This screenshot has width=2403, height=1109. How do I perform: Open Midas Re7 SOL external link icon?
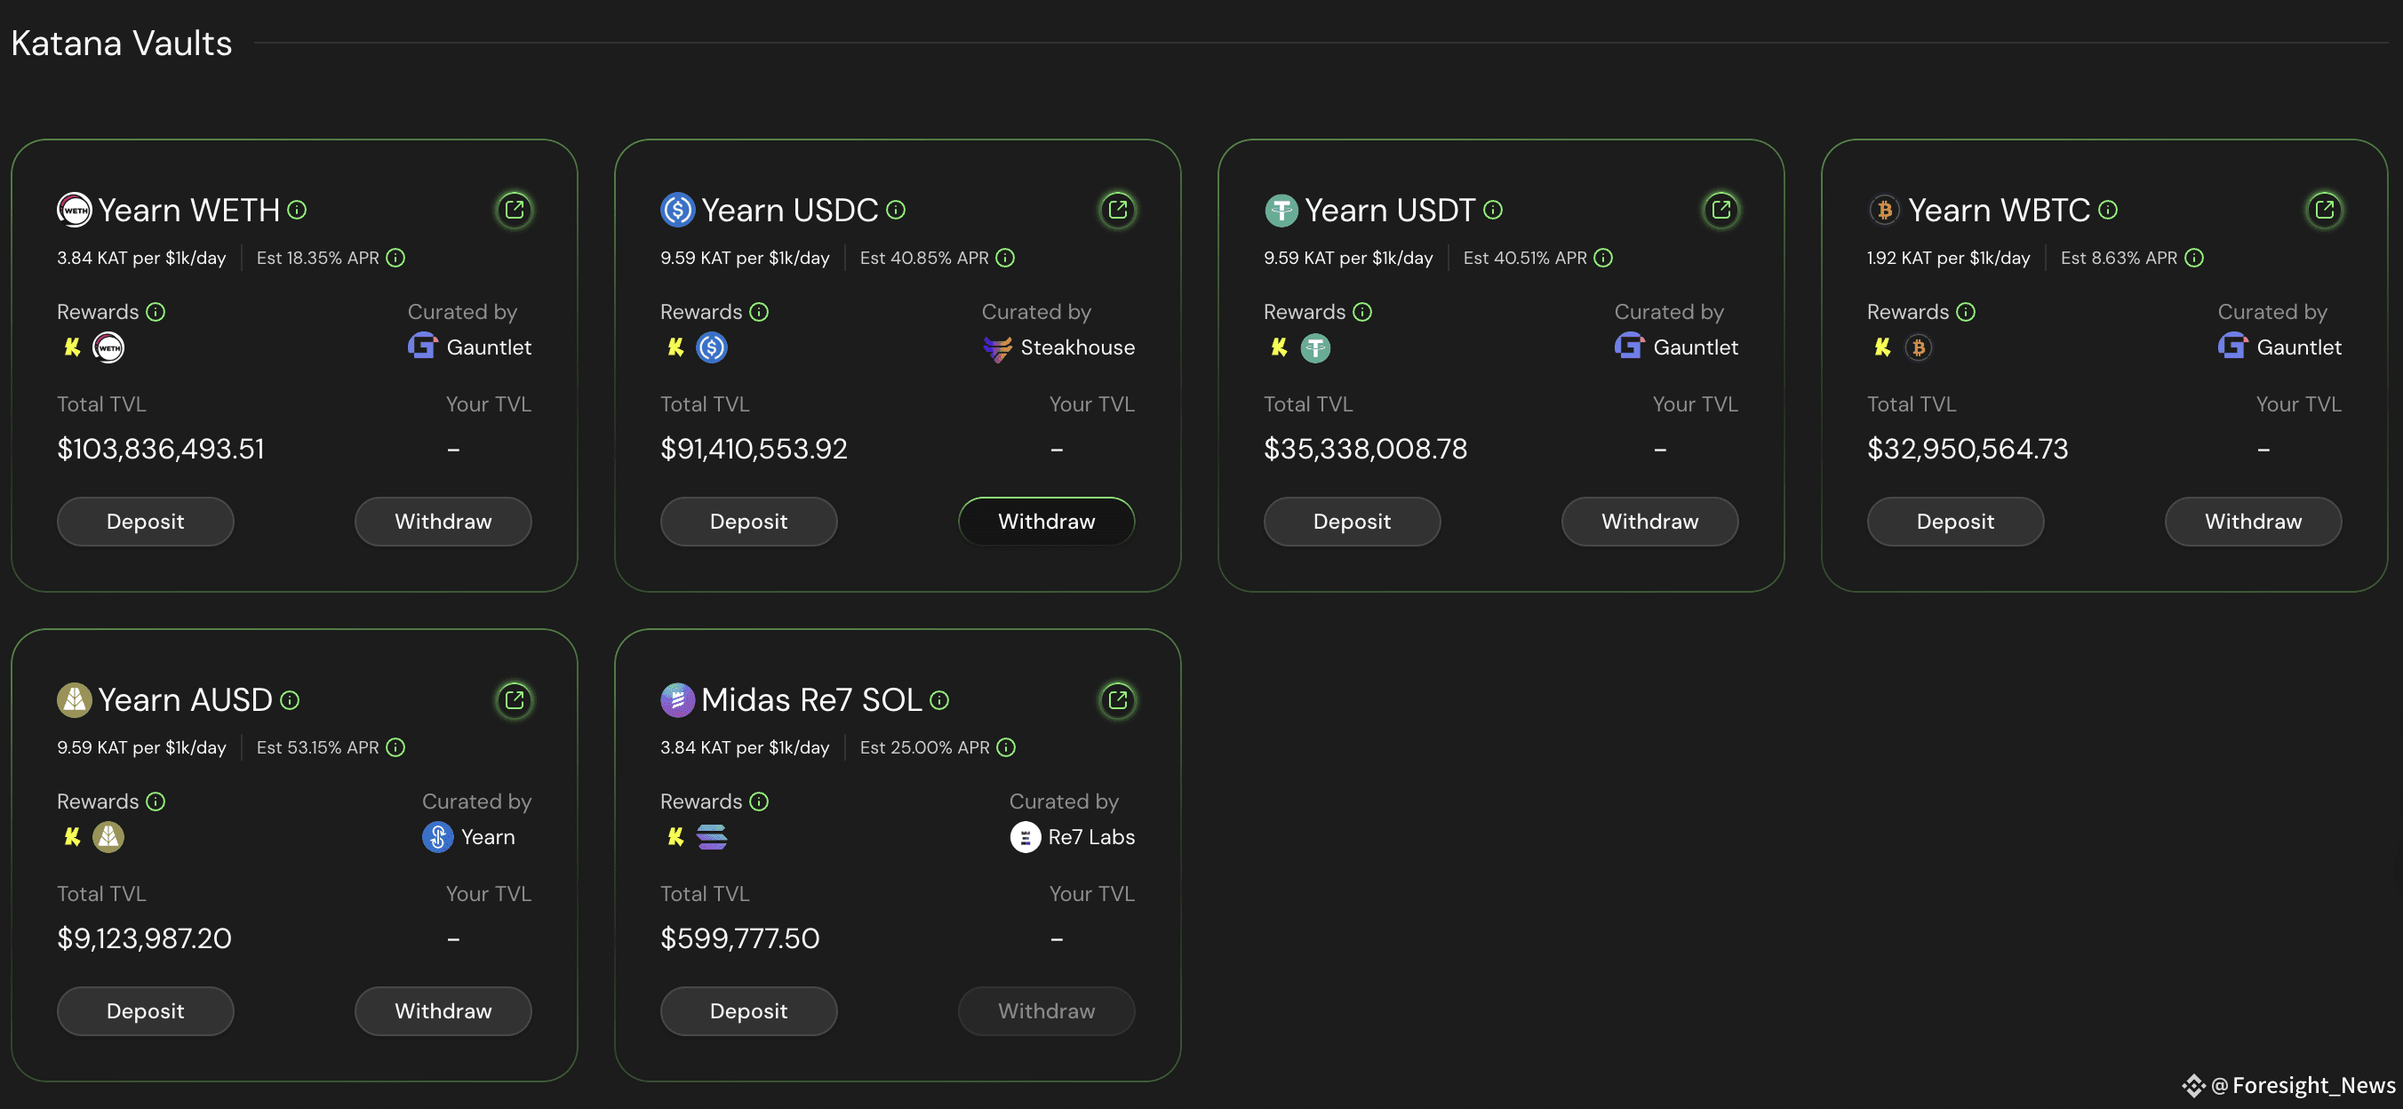pos(1118,699)
